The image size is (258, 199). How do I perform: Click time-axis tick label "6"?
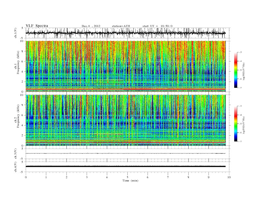point(148,177)
